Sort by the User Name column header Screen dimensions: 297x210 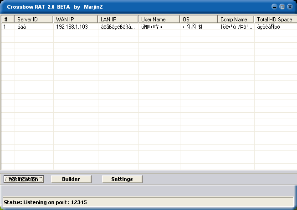[159, 20]
